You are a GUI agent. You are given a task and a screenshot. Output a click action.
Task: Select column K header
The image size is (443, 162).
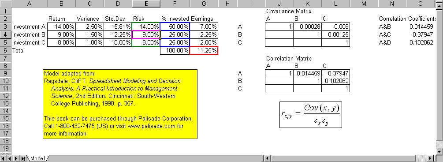coord(307,4)
